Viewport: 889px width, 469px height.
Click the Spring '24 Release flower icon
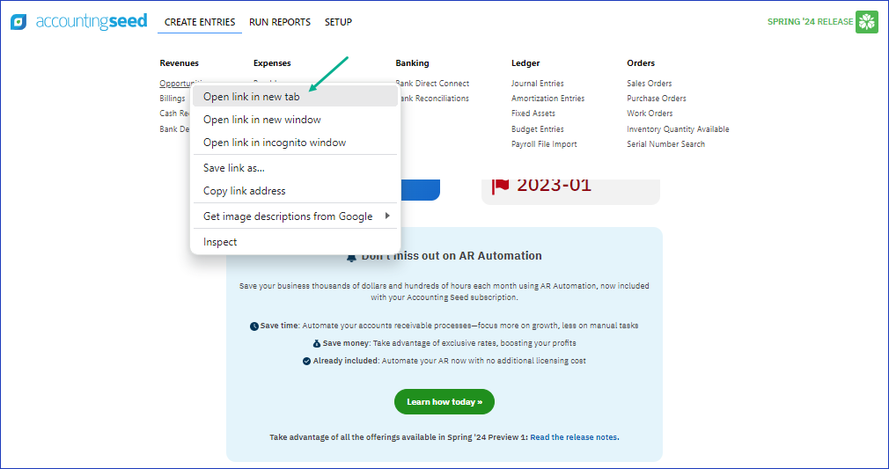[x=867, y=22]
